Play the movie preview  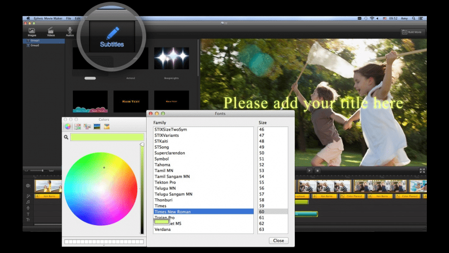(309, 170)
